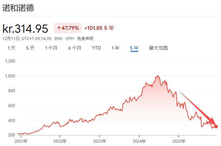Select the YTD range tab
Viewport: 221px width, 146px height.
pos(96,48)
